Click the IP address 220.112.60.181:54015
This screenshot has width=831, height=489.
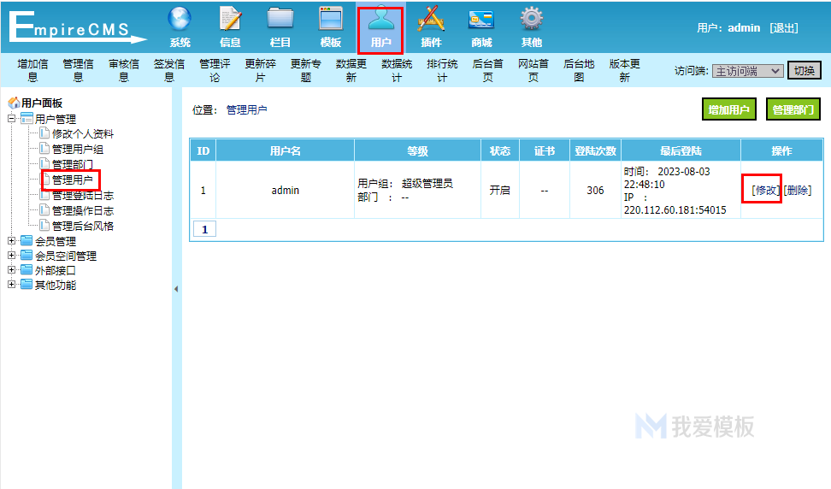(675, 210)
